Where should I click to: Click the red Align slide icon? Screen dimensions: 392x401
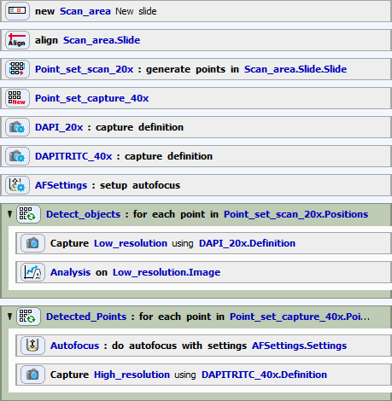click(x=17, y=40)
